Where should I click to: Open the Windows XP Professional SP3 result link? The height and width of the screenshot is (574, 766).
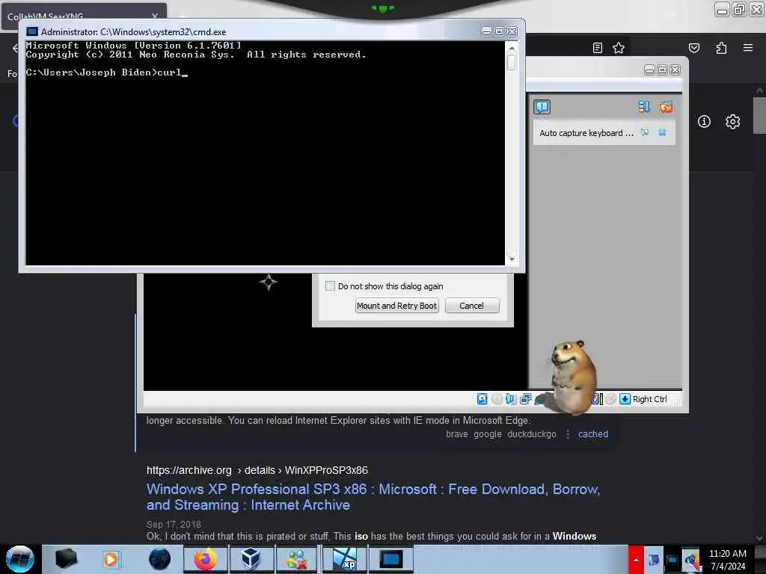coord(373,497)
